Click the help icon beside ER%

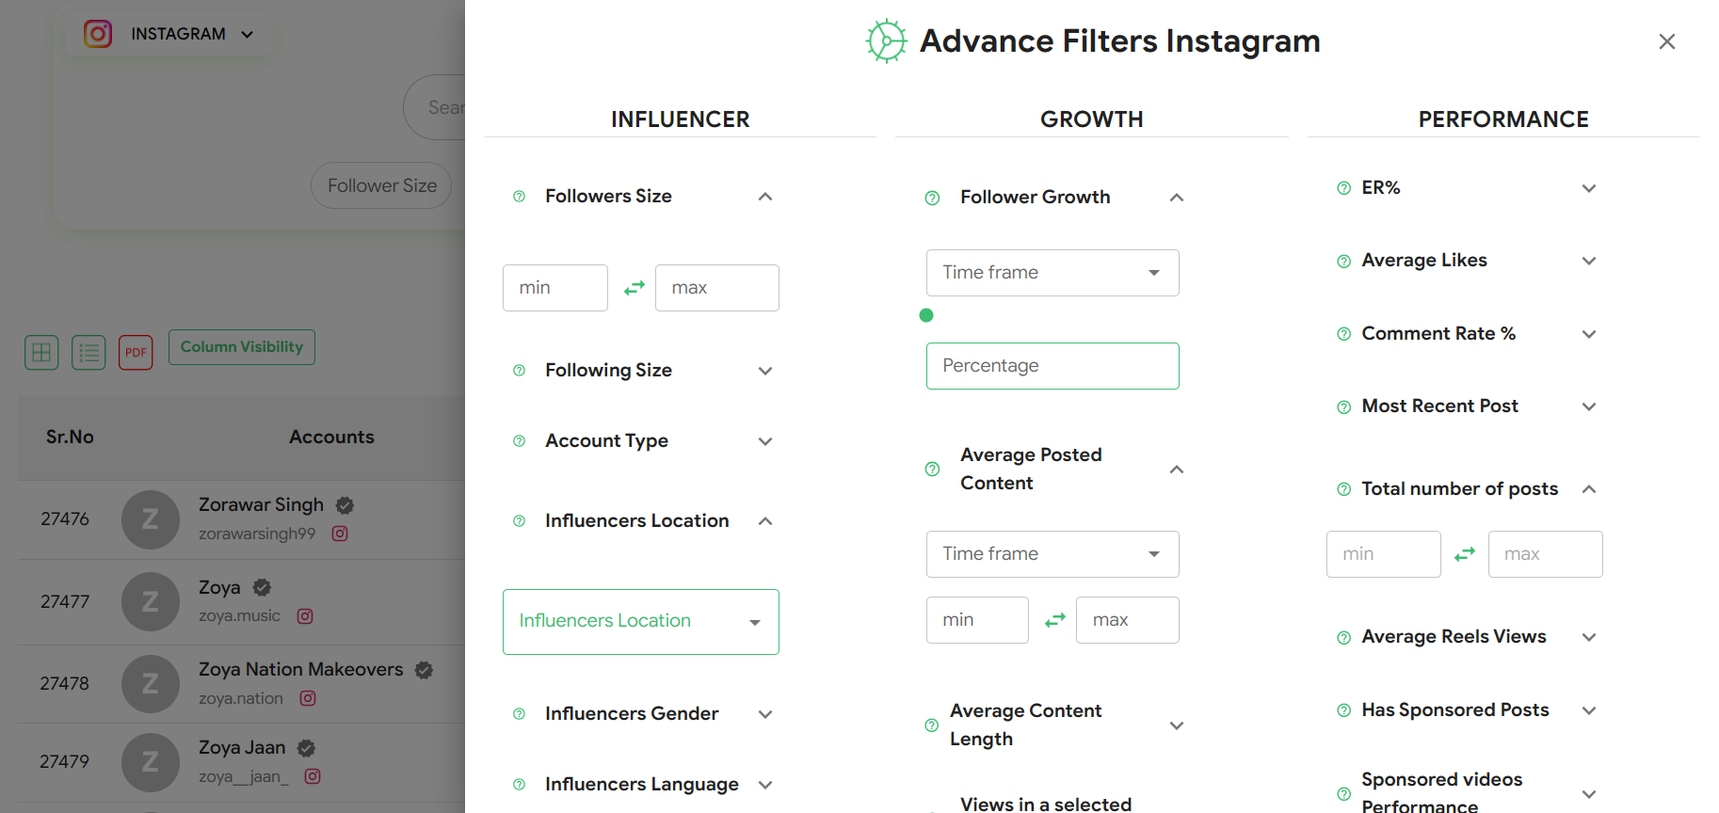1343,188
